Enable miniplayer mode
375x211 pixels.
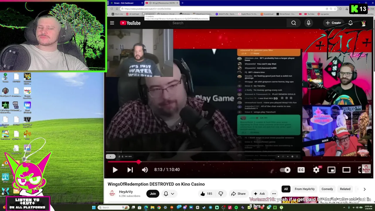coord(331,170)
